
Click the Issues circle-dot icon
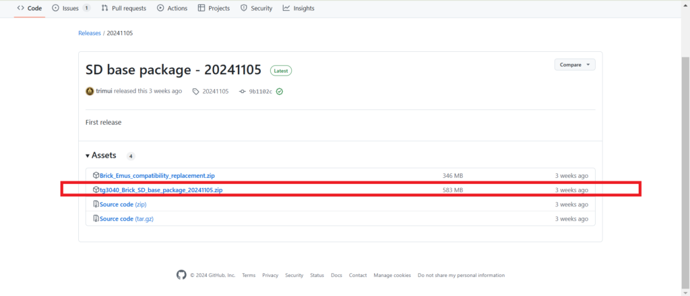point(55,8)
